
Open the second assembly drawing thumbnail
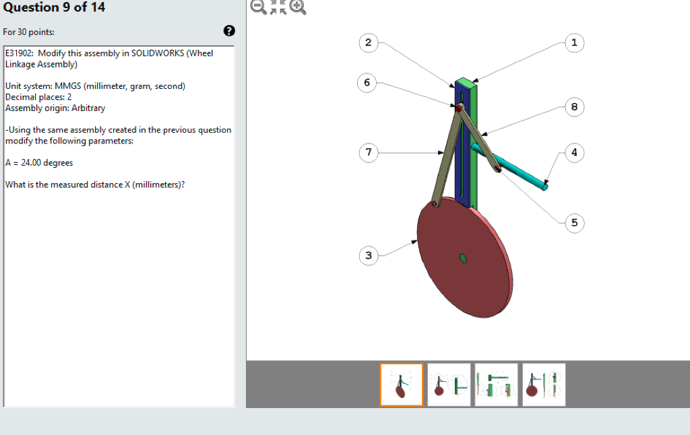click(449, 384)
